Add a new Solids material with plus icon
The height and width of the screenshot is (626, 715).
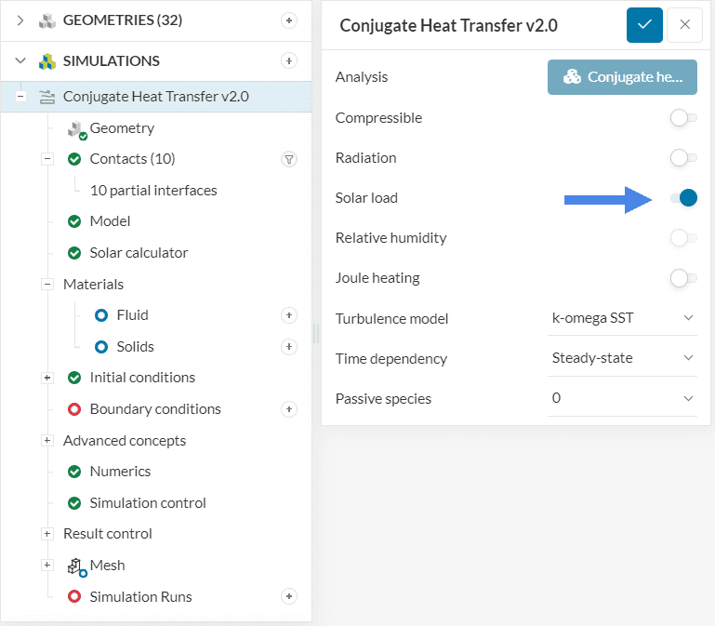(x=288, y=347)
